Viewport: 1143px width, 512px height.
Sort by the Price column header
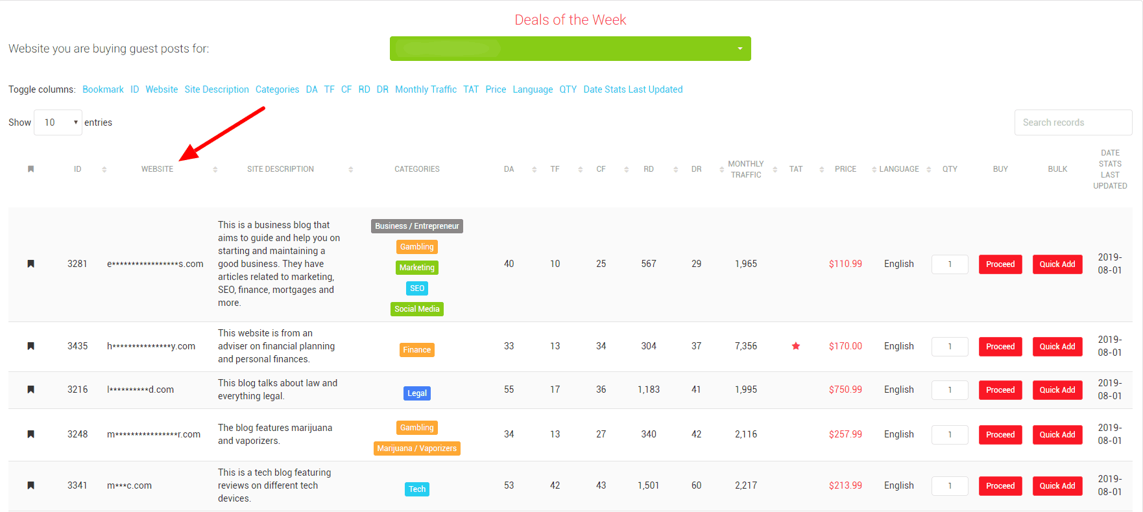click(845, 169)
